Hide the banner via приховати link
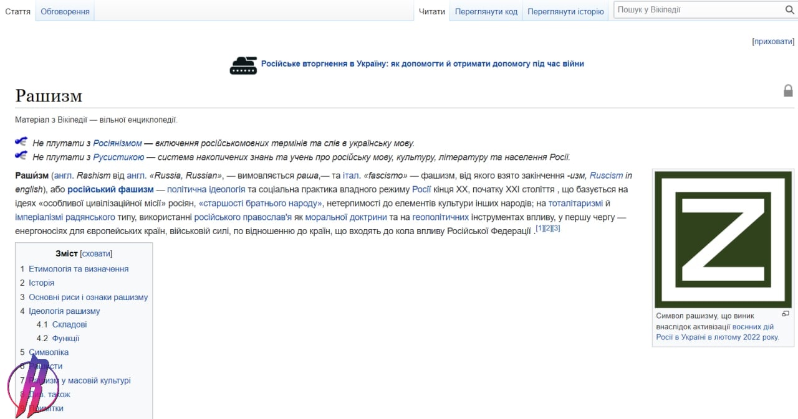Viewport: 798px width, 419px height. 773,41
